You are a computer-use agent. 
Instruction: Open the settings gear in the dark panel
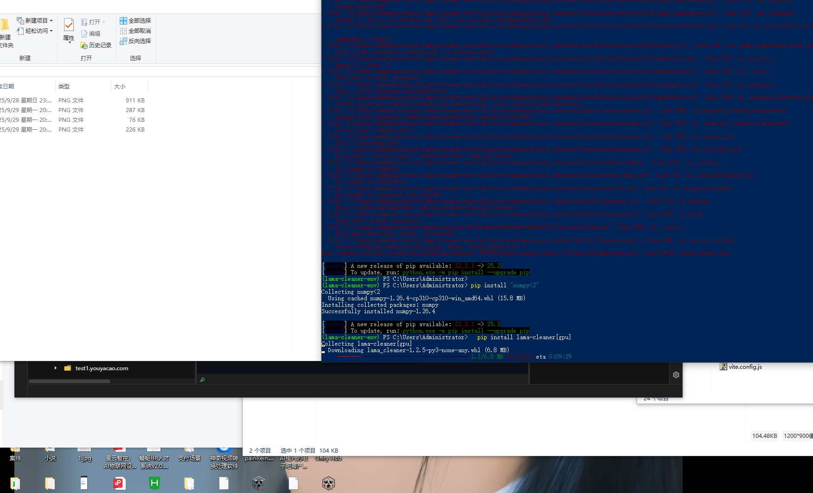point(676,374)
